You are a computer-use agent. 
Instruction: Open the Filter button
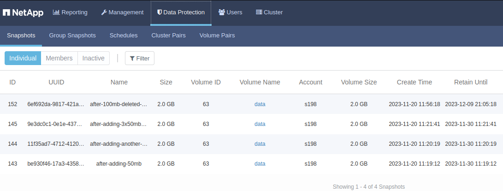pyautogui.click(x=140, y=58)
